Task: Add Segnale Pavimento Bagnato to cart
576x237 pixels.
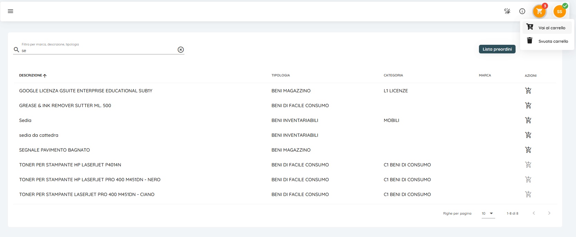Action: (528, 150)
